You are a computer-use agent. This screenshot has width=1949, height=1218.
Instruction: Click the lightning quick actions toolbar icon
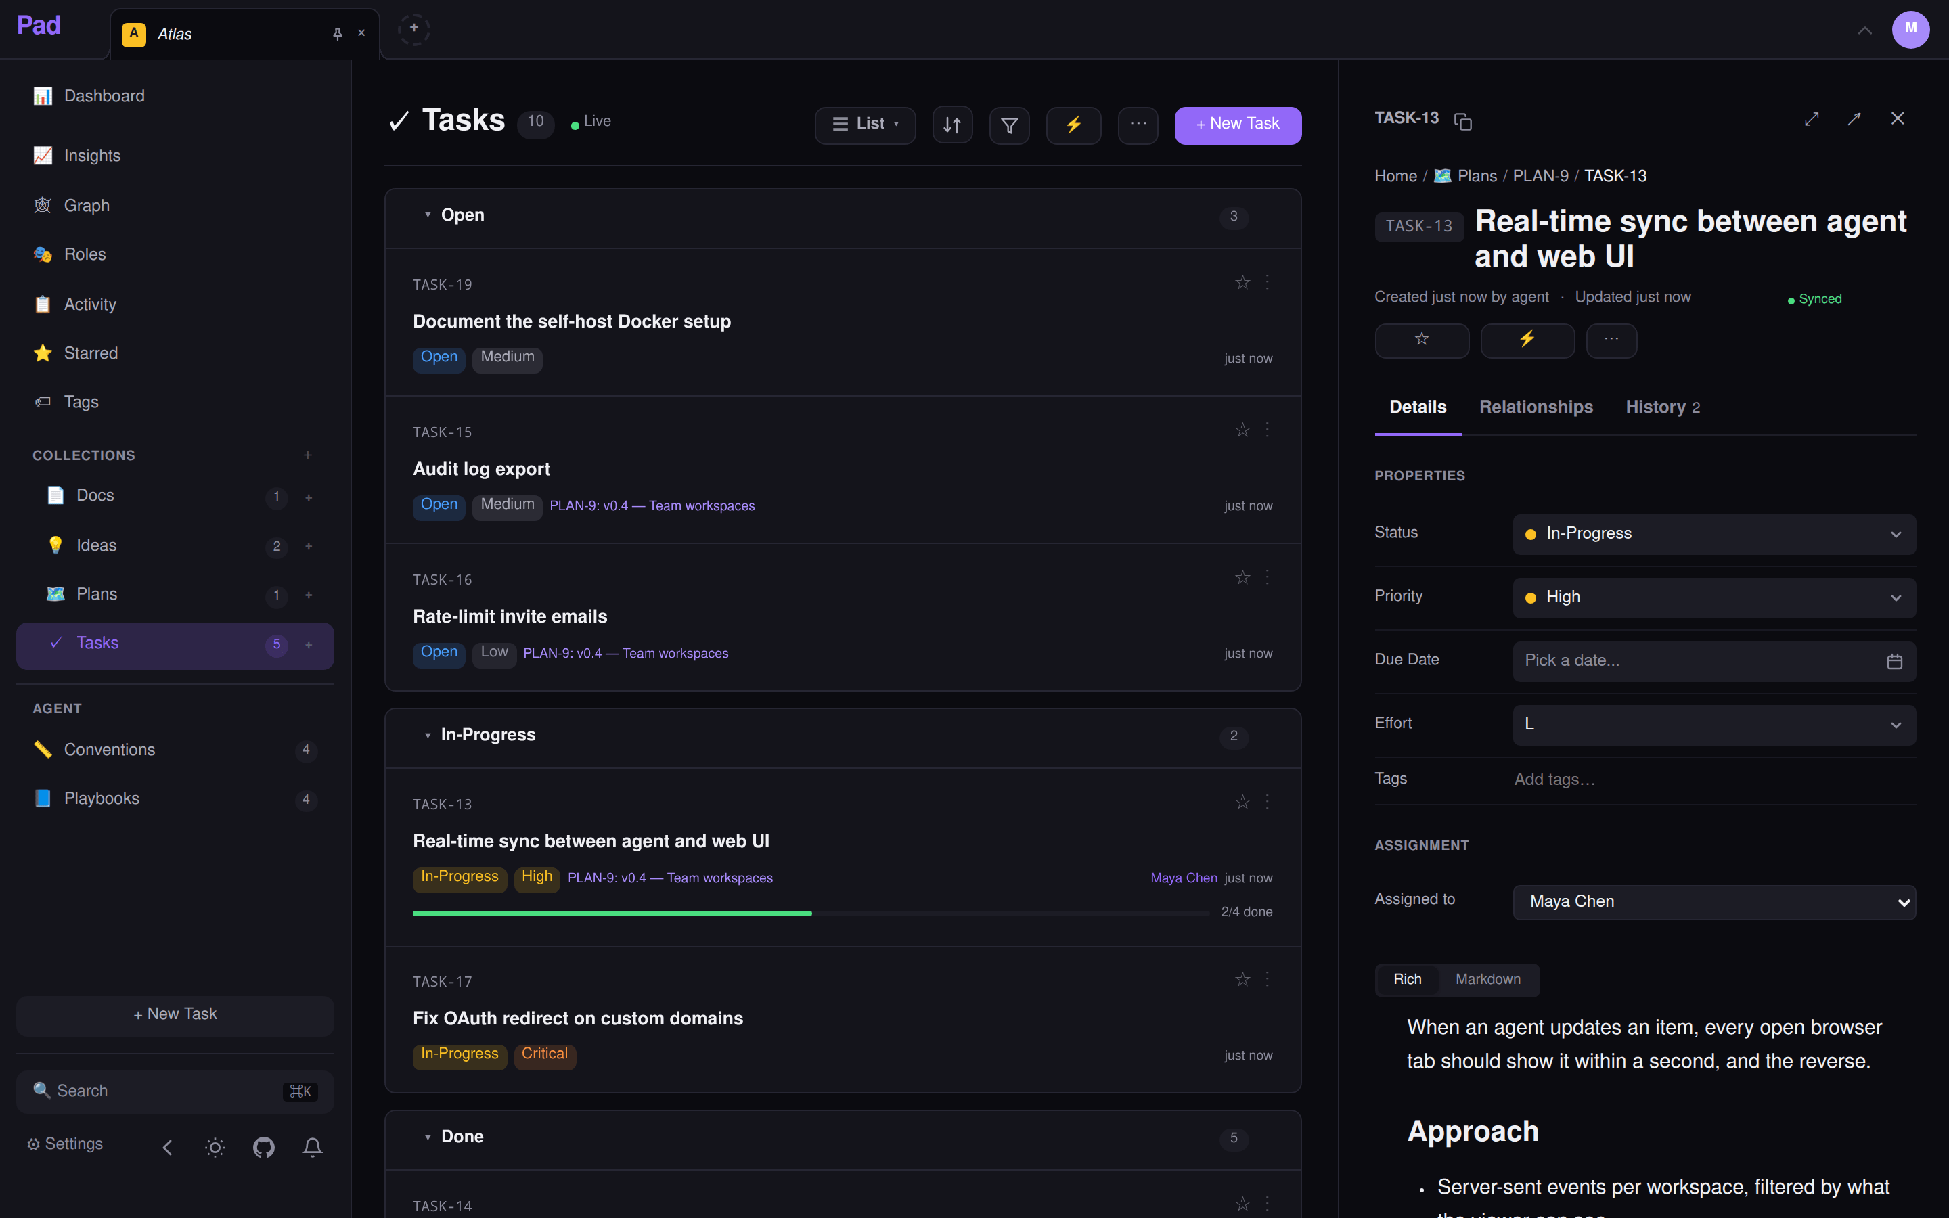point(1073,125)
